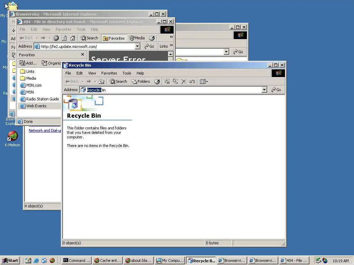Expand Recycle Bin address bar dropdown
The width and height of the screenshot is (354, 265).
[264, 90]
